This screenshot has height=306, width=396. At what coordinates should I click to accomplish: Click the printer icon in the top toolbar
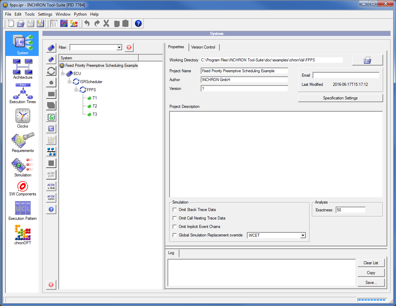coord(20,23)
